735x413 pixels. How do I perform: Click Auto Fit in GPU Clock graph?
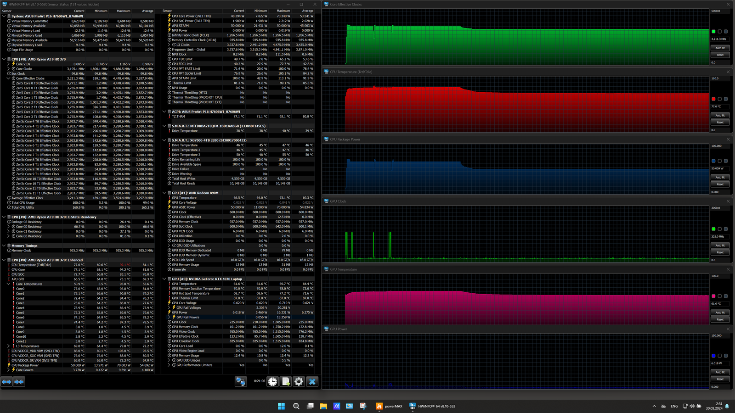point(720,245)
